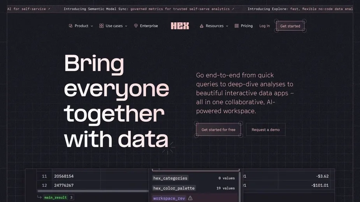Image resolution: width=360 pixels, height=202 pixels.
Task: Click the search field above hex_categories
Action: click(x=196, y=170)
